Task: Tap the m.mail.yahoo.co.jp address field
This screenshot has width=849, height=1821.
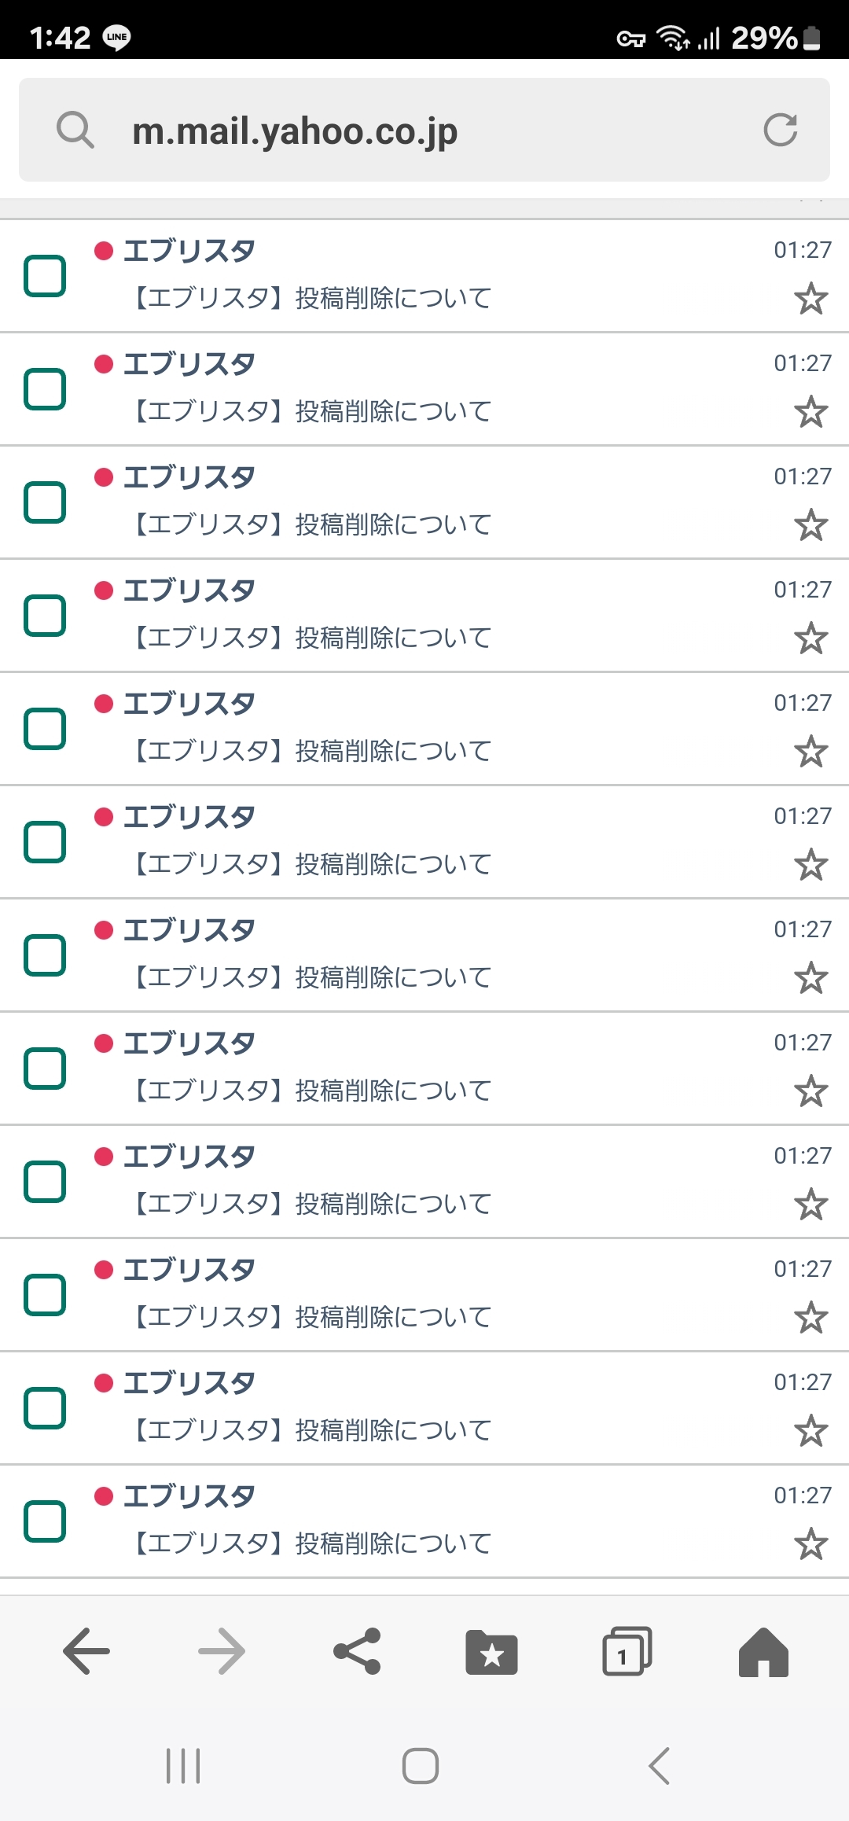Action: [x=424, y=130]
